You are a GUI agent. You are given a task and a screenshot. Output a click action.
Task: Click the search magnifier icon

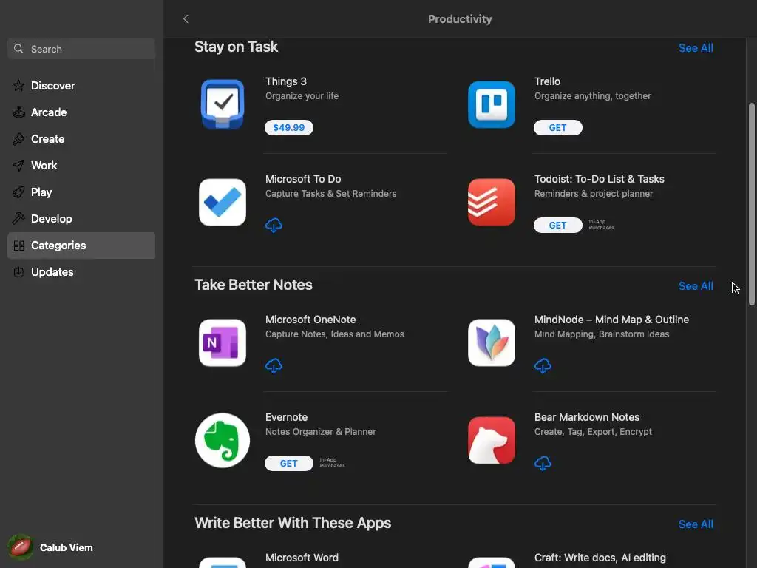click(18, 49)
